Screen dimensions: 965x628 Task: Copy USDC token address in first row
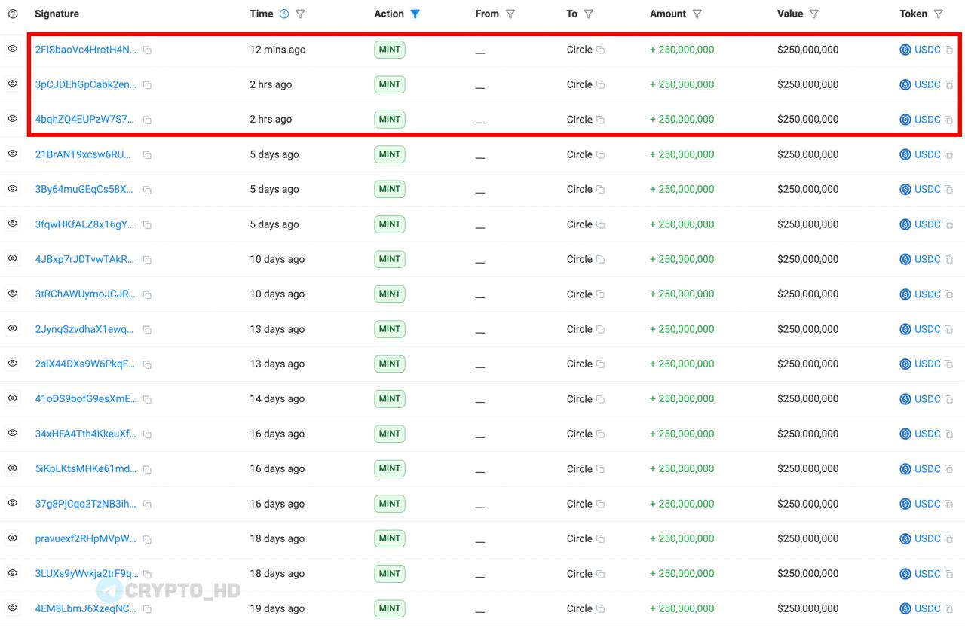click(x=948, y=50)
